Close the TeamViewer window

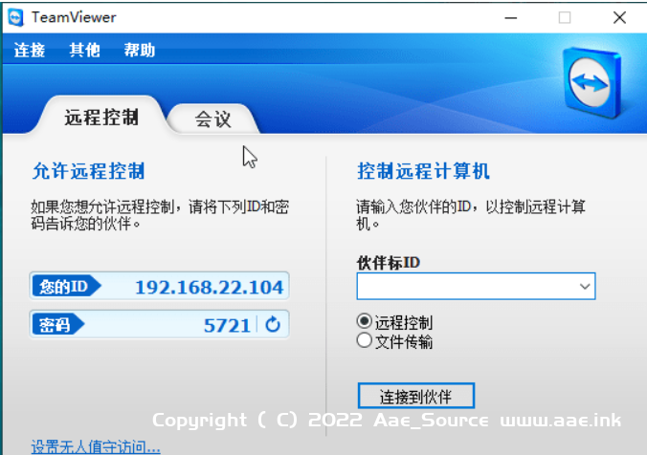(619, 18)
